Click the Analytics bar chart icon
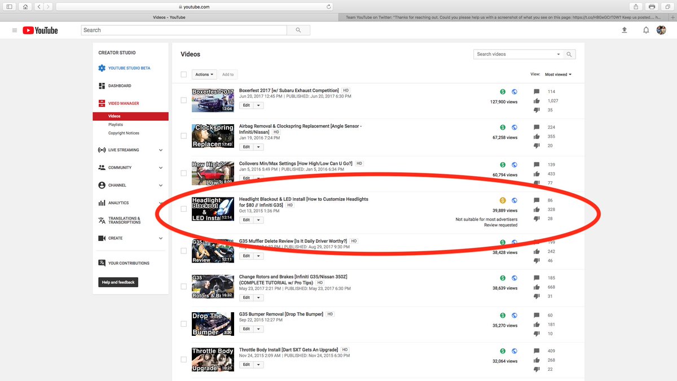Image resolution: width=677 pixels, height=381 pixels. click(x=102, y=203)
